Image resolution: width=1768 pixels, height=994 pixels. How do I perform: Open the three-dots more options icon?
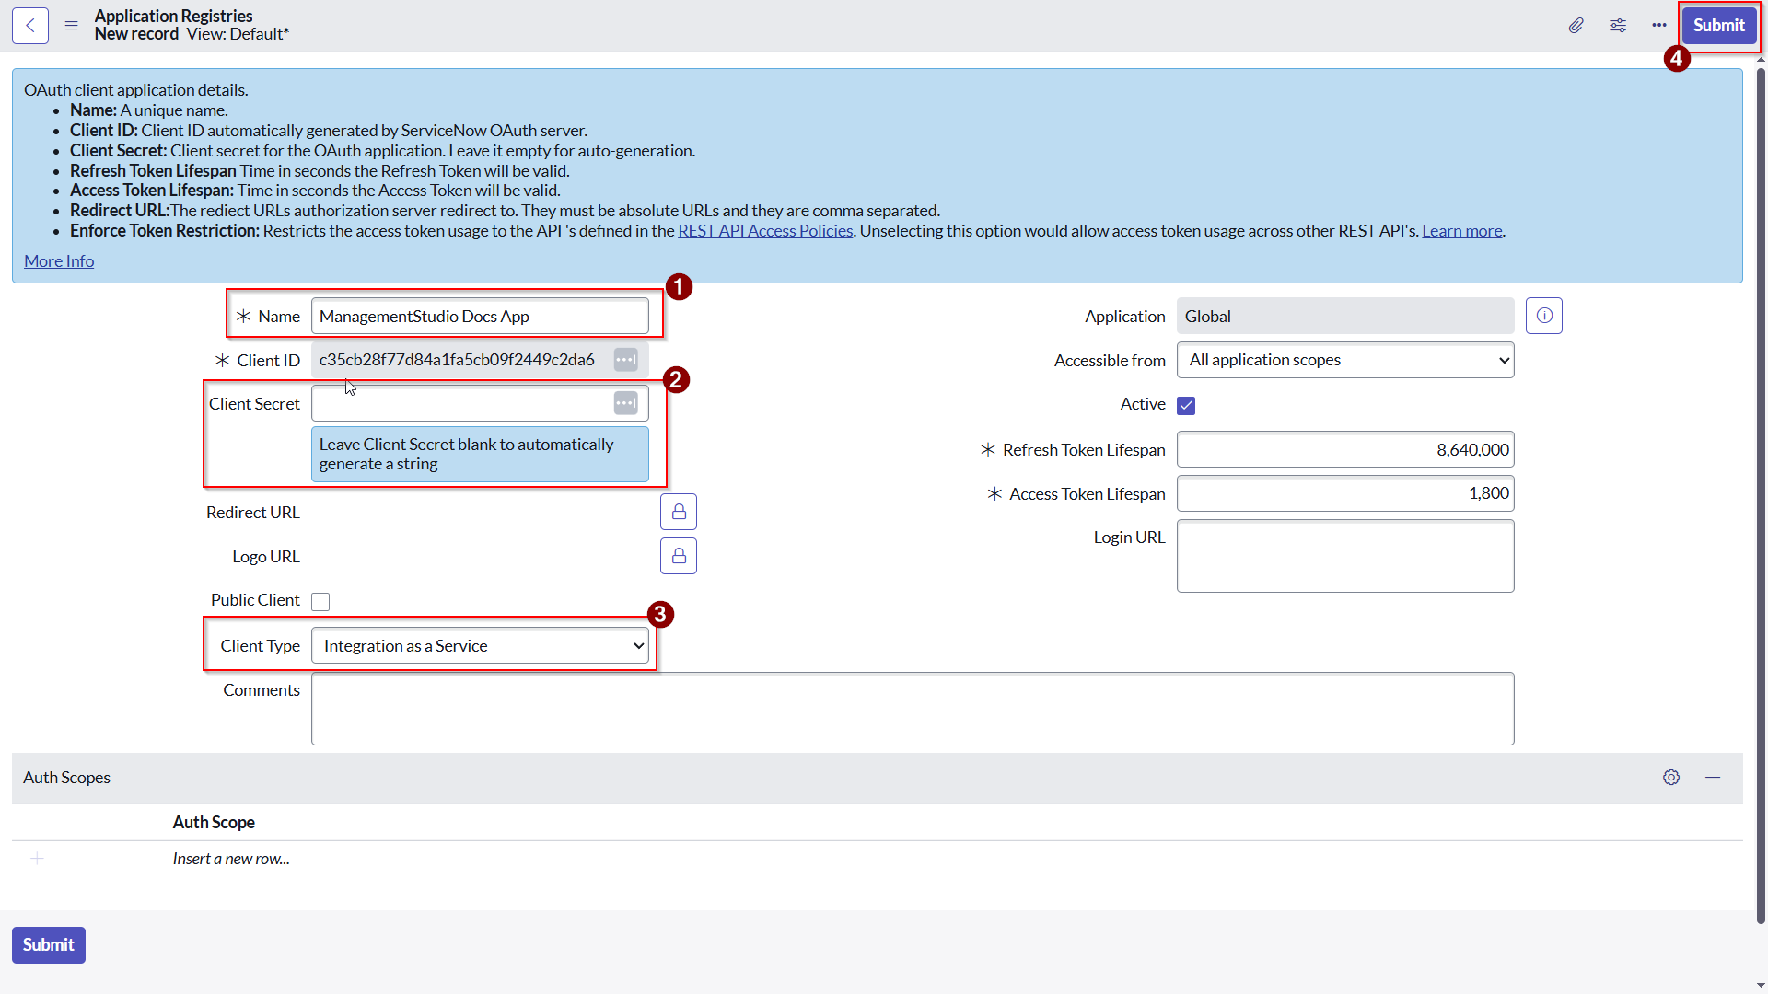coord(1659,26)
